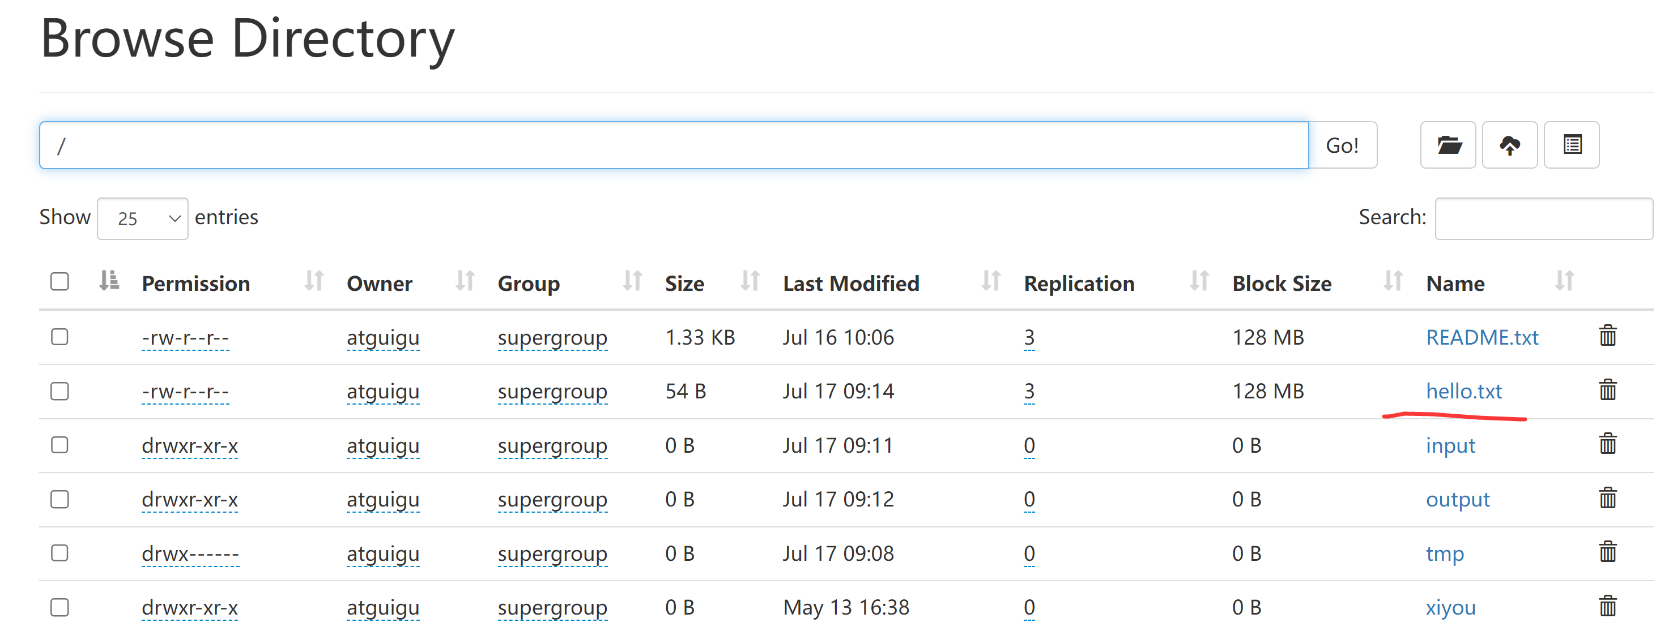Open the hello.txt file link

point(1464,391)
